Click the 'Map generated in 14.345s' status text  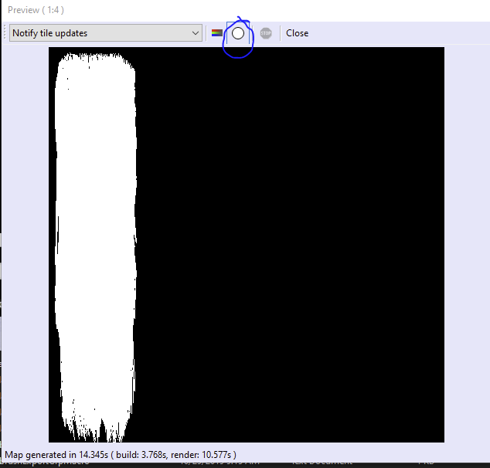coord(53,455)
